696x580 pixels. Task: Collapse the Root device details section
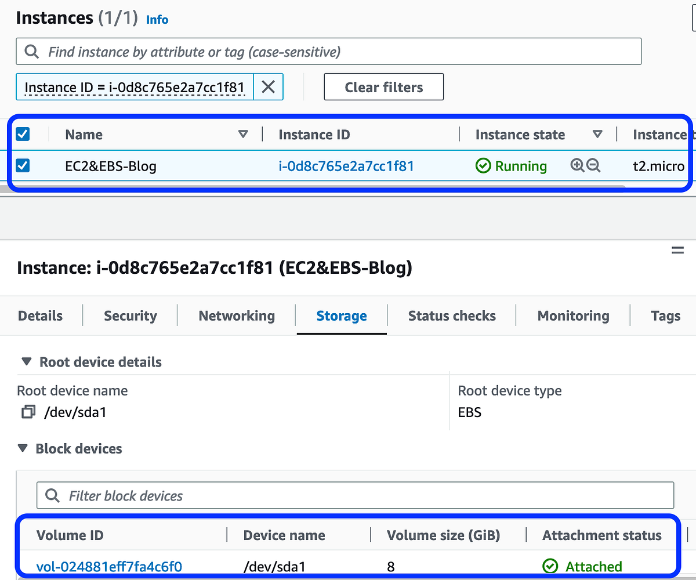pos(26,361)
